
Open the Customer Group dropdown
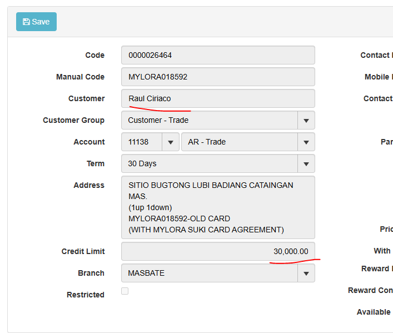217,120
